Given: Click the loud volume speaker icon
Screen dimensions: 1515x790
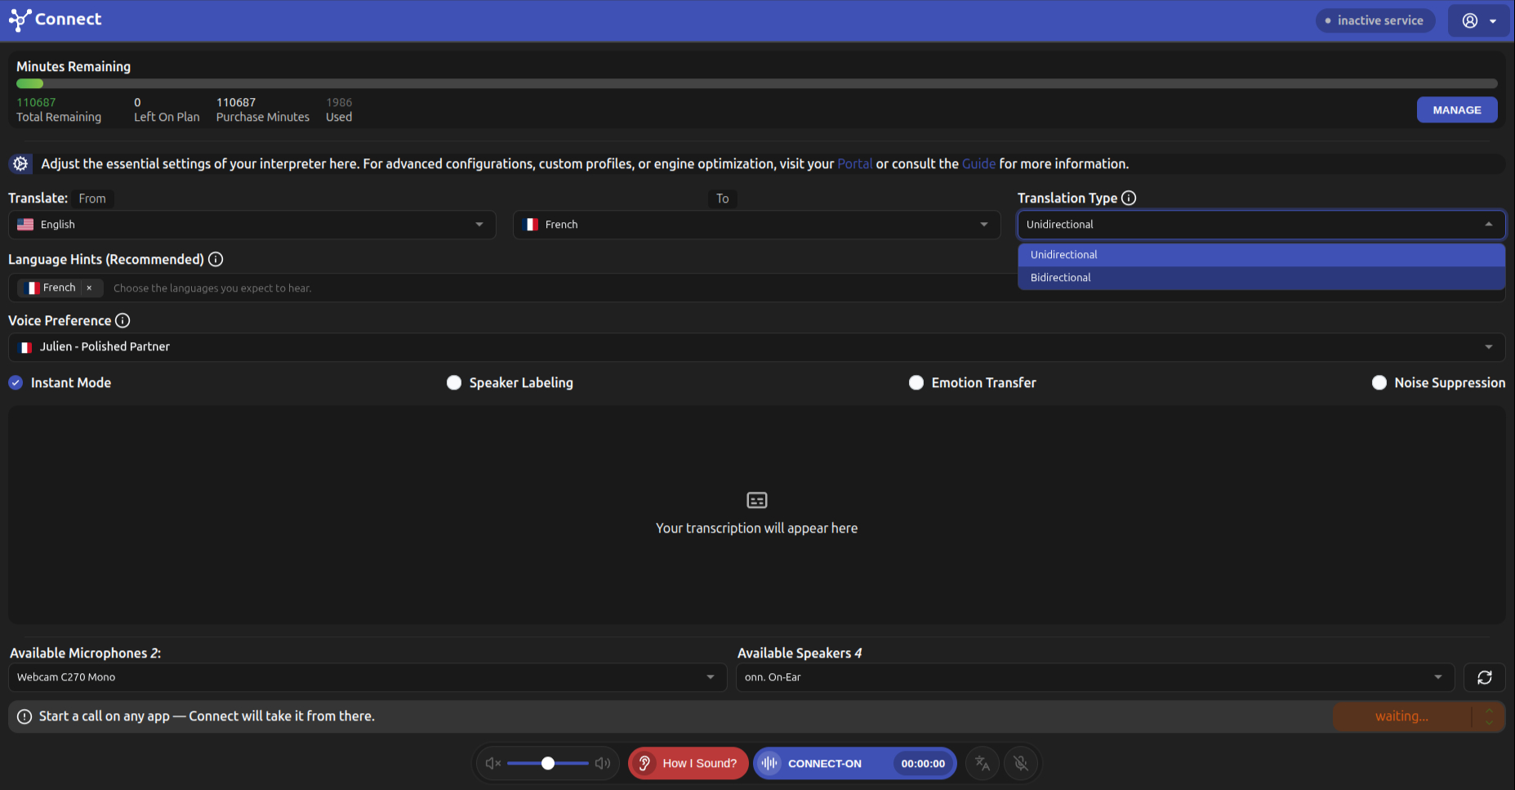Looking at the screenshot, I should [x=603, y=763].
